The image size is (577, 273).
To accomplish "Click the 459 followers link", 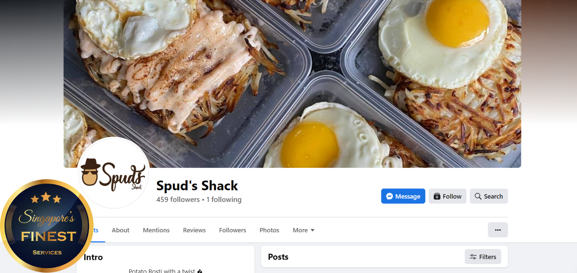I will coord(178,200).
